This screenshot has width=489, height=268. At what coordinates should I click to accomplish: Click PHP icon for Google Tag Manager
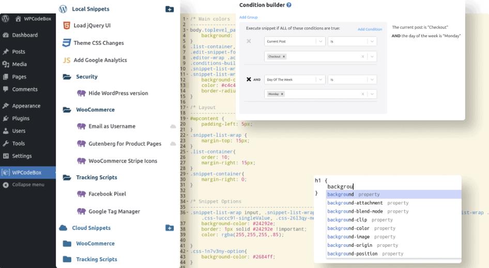(81, 211)
